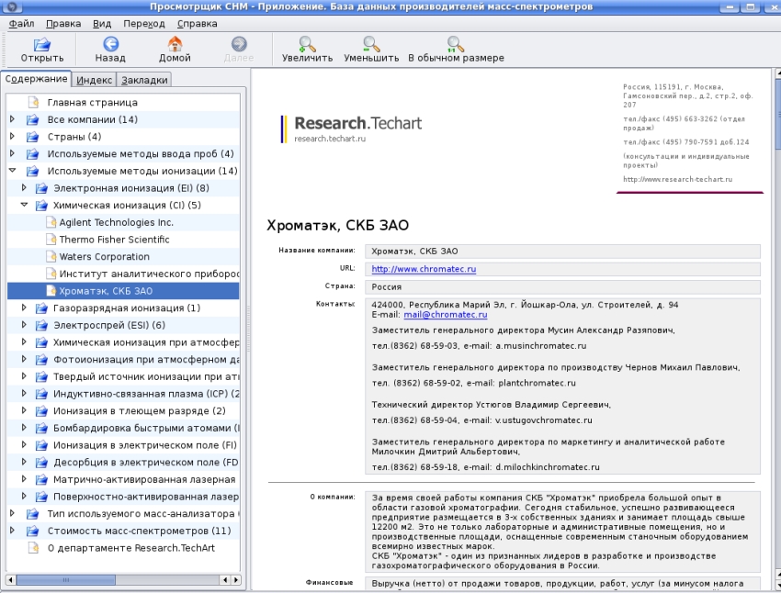Viewport: 781px width, 593px height.
Task: Switch to the Индекс tab
Action: [x=94, y=80]
